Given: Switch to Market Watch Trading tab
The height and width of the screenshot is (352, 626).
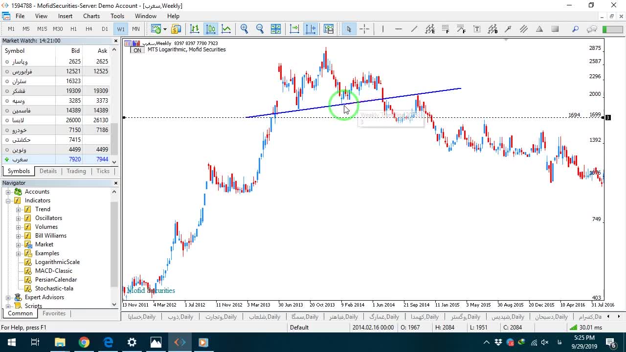Looking at the screenshot, I should 76,171.
